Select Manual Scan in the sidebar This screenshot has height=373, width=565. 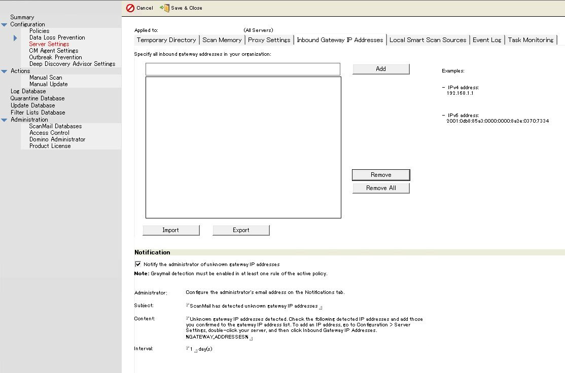point(46,78)
